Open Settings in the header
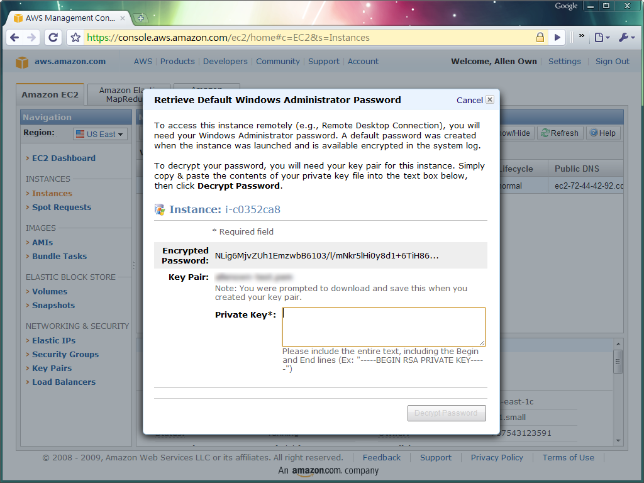Image resolution: width=644 pixels, height=483 pixels. click(565, 61)
